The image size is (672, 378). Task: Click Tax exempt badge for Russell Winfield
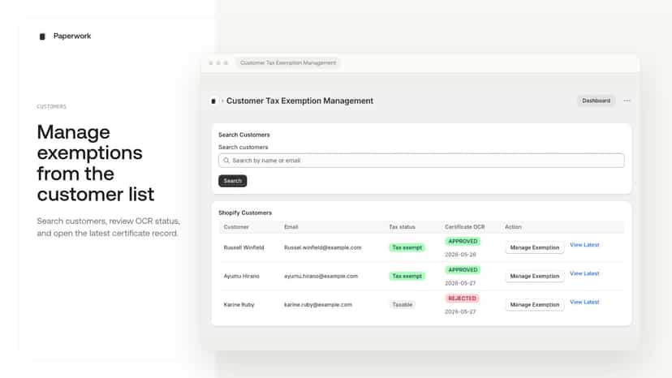[407, 247]
